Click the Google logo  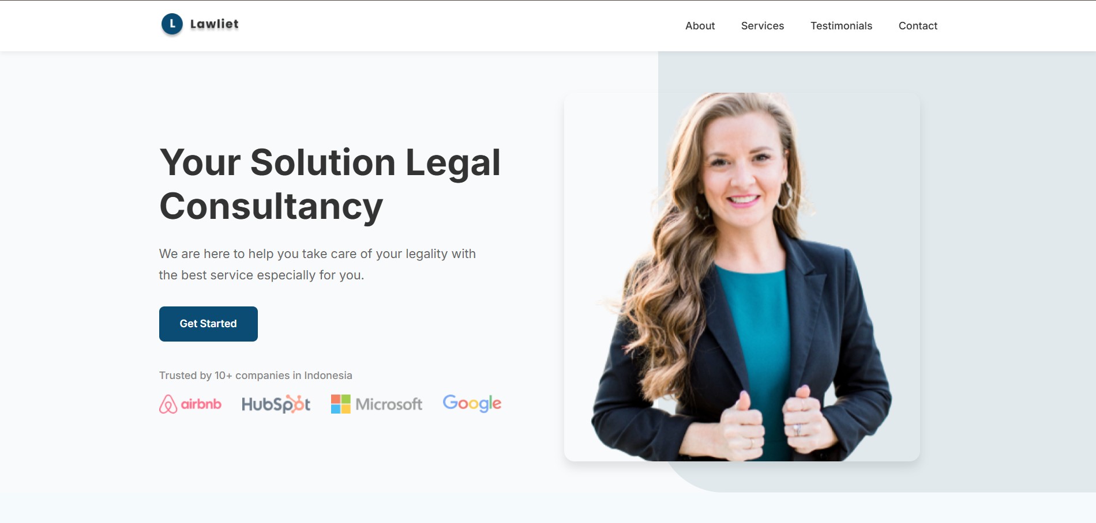(472, 404)
